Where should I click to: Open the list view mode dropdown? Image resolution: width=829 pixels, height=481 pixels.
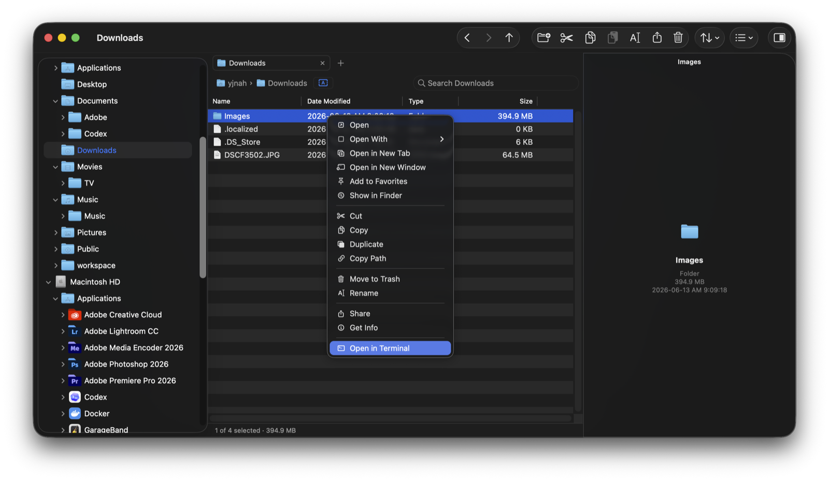click(x=744, y=38)
